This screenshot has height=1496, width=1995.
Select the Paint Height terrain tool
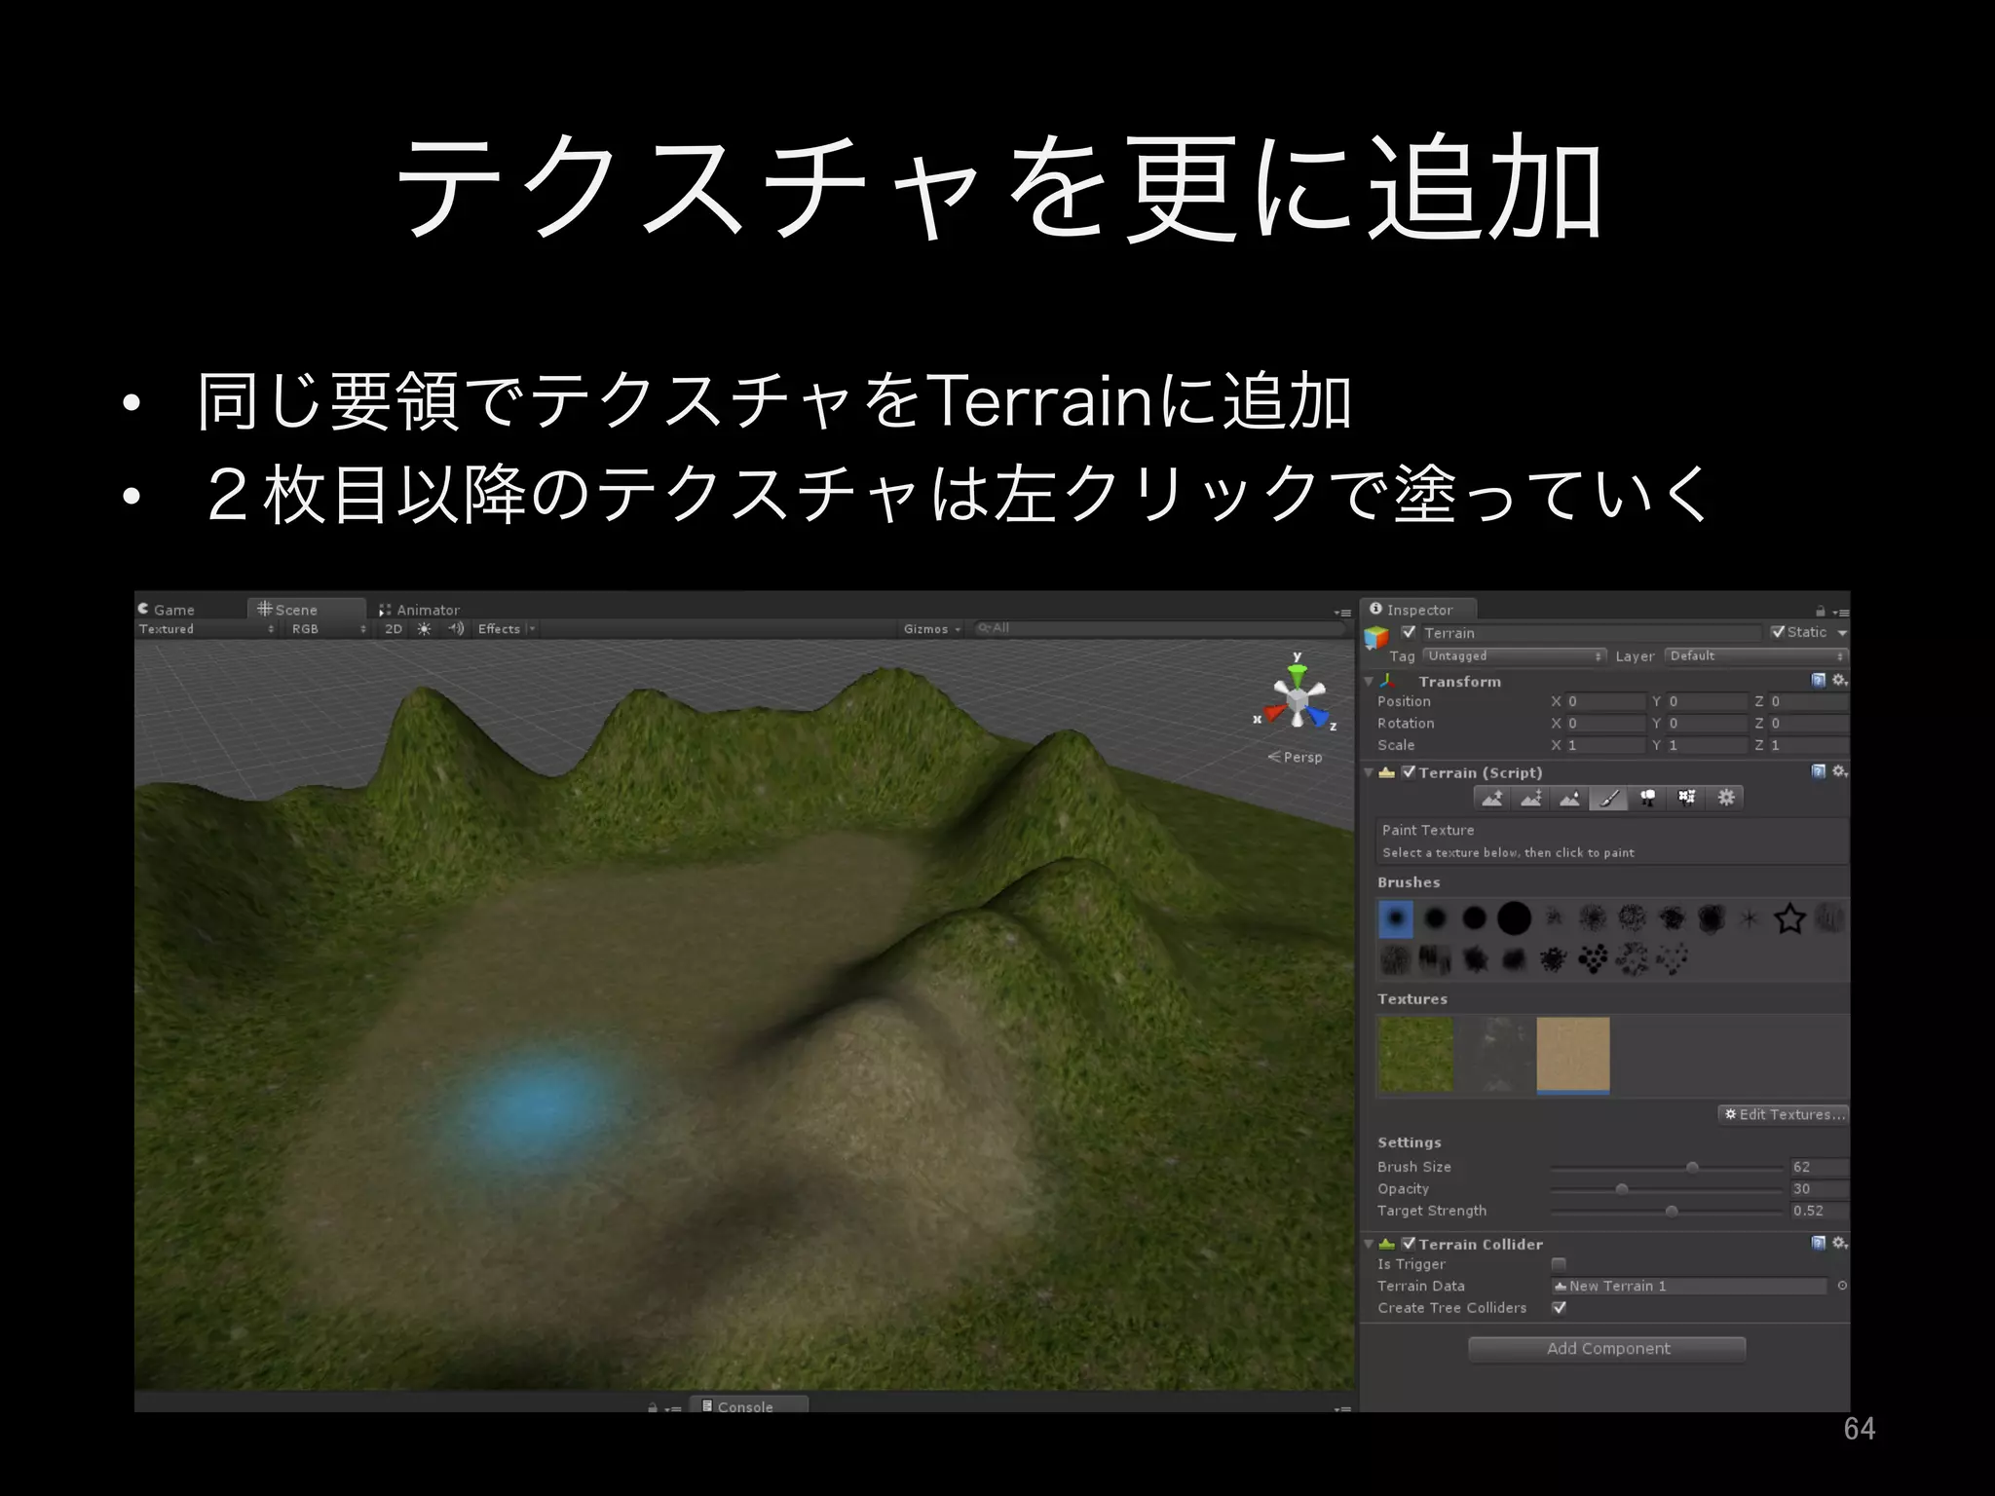click(x=1530, y=799)
